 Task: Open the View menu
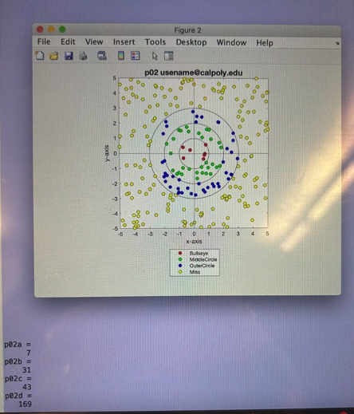pyautogui.click(x=94, y=41)
